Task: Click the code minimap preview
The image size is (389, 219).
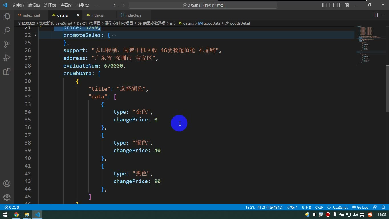Action: click(370, 46)
